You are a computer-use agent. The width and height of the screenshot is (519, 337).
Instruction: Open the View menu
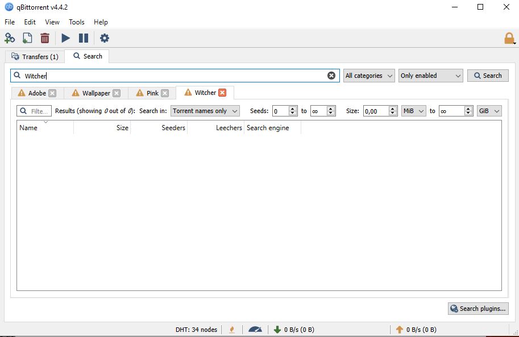click(x=52, y=22)
